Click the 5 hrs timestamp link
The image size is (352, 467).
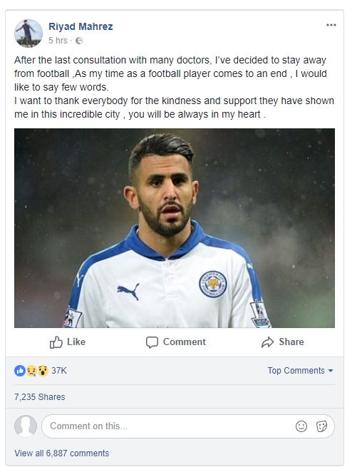coord(58,41)
